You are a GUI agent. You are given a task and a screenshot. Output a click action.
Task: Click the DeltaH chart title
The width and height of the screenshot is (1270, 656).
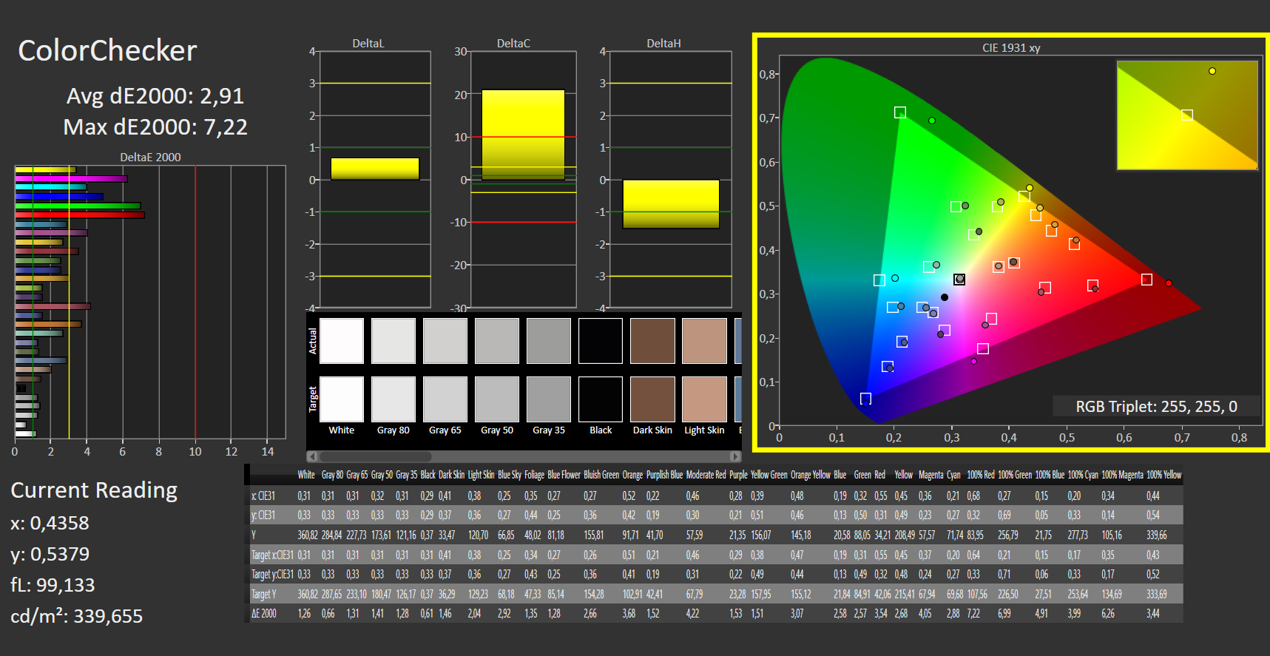pos(663,44)
